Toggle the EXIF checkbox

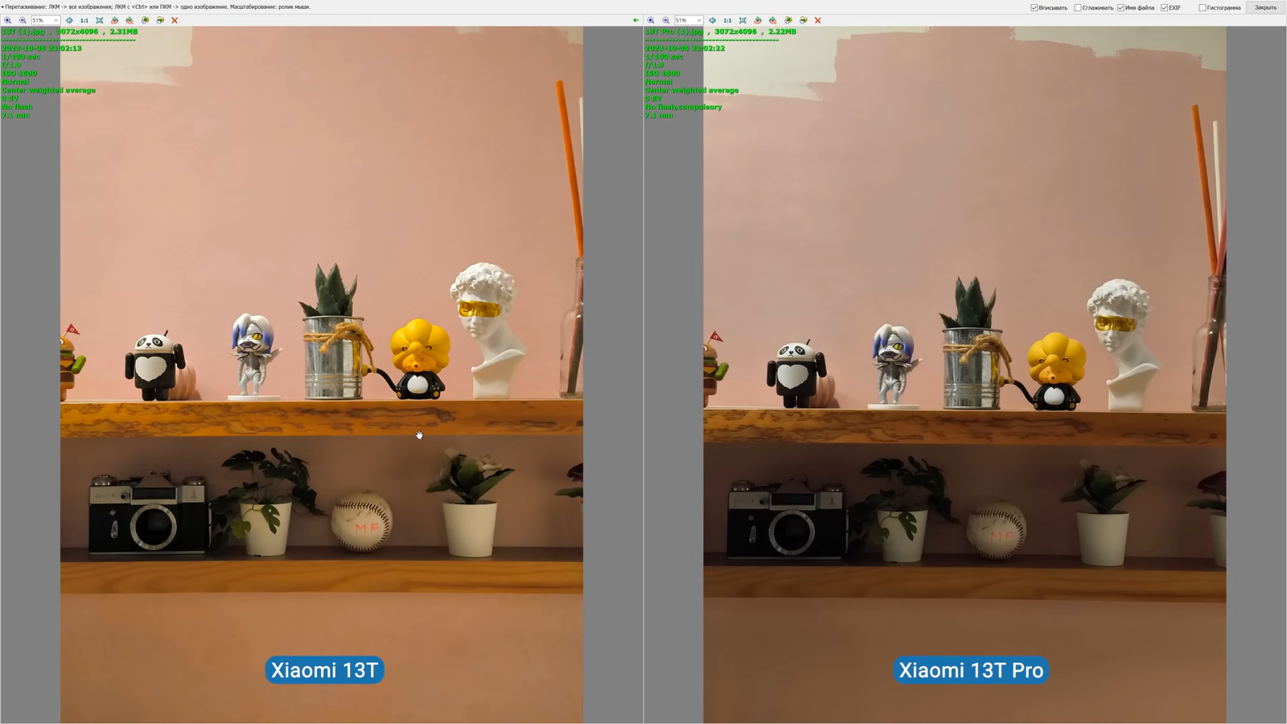[1165, 8]
